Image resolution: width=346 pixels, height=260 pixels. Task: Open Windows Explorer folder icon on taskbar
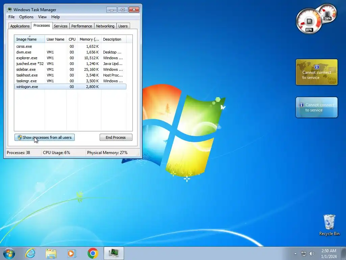pos(51,253)
